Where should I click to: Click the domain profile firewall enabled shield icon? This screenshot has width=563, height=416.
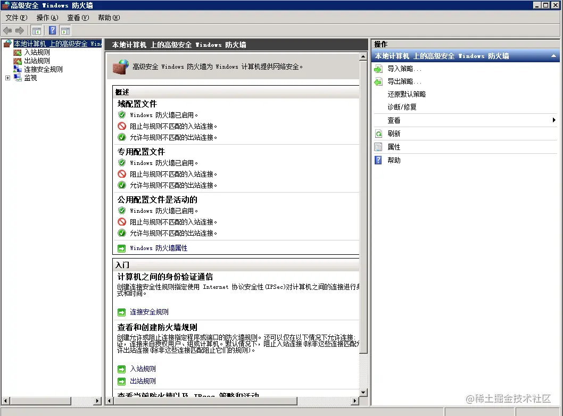[122, 115]
